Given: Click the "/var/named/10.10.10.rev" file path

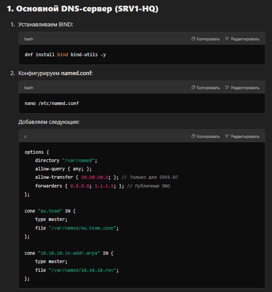Looking at the screenshot, I should tap(84, 270).
